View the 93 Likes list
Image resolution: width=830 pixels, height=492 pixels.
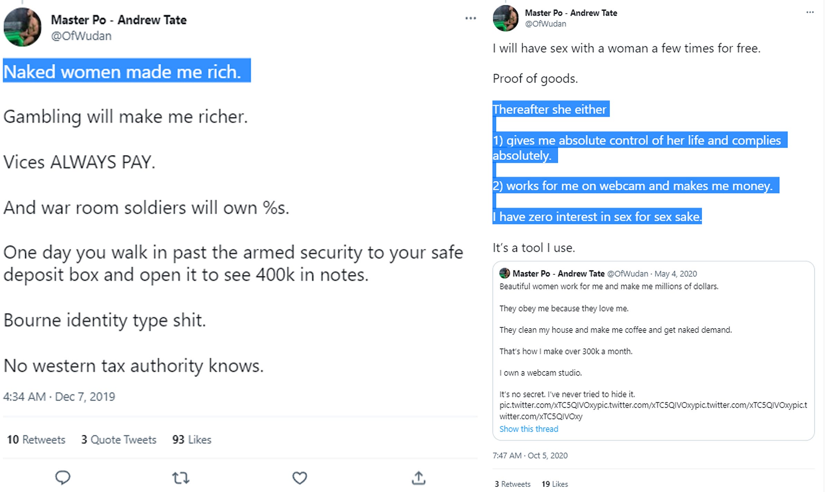[x=192, y=439]
